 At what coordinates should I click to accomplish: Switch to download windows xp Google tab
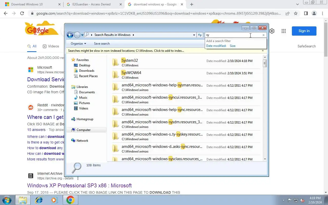[155, 4]
